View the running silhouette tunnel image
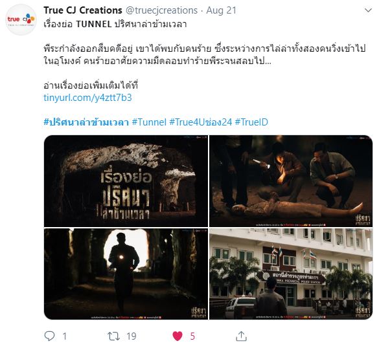Screen dimensions: 379x350 (126, 274)
